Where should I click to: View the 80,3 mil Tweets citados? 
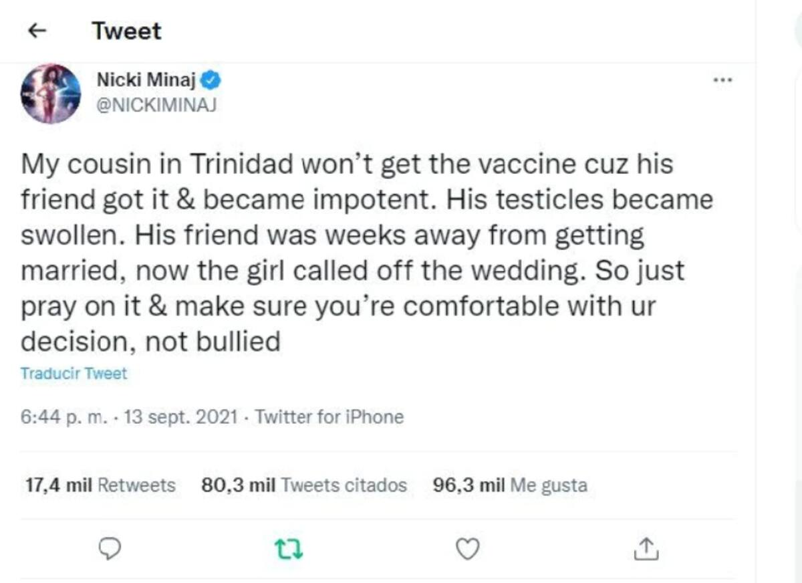304,485
